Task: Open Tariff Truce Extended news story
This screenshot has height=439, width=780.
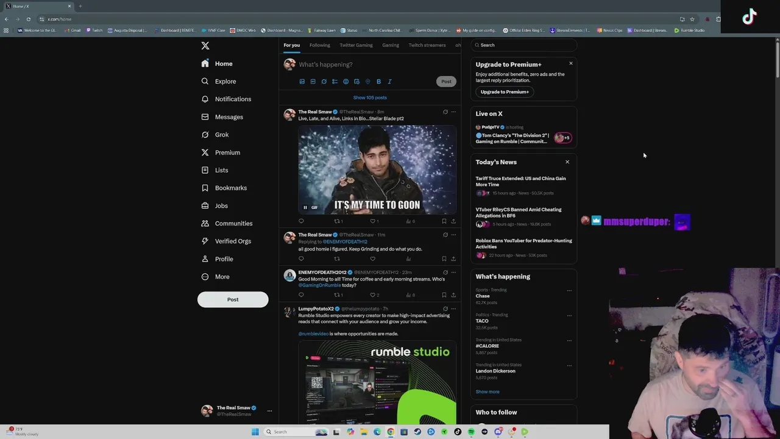Action: (x=523, y=186)
